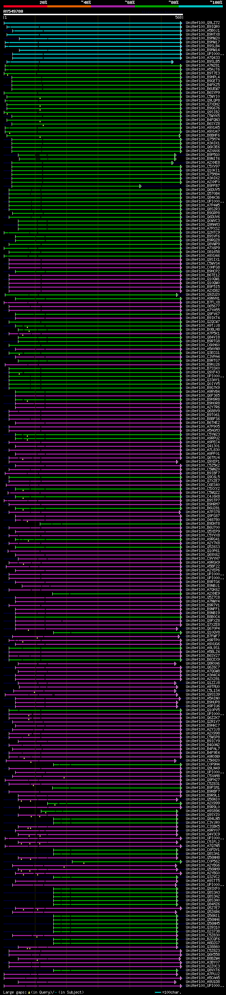Image resolution: width=226 pixels, height=995 pixels.
Task: Select the UniRef100_A7NZ81 label
Action: 203,66
